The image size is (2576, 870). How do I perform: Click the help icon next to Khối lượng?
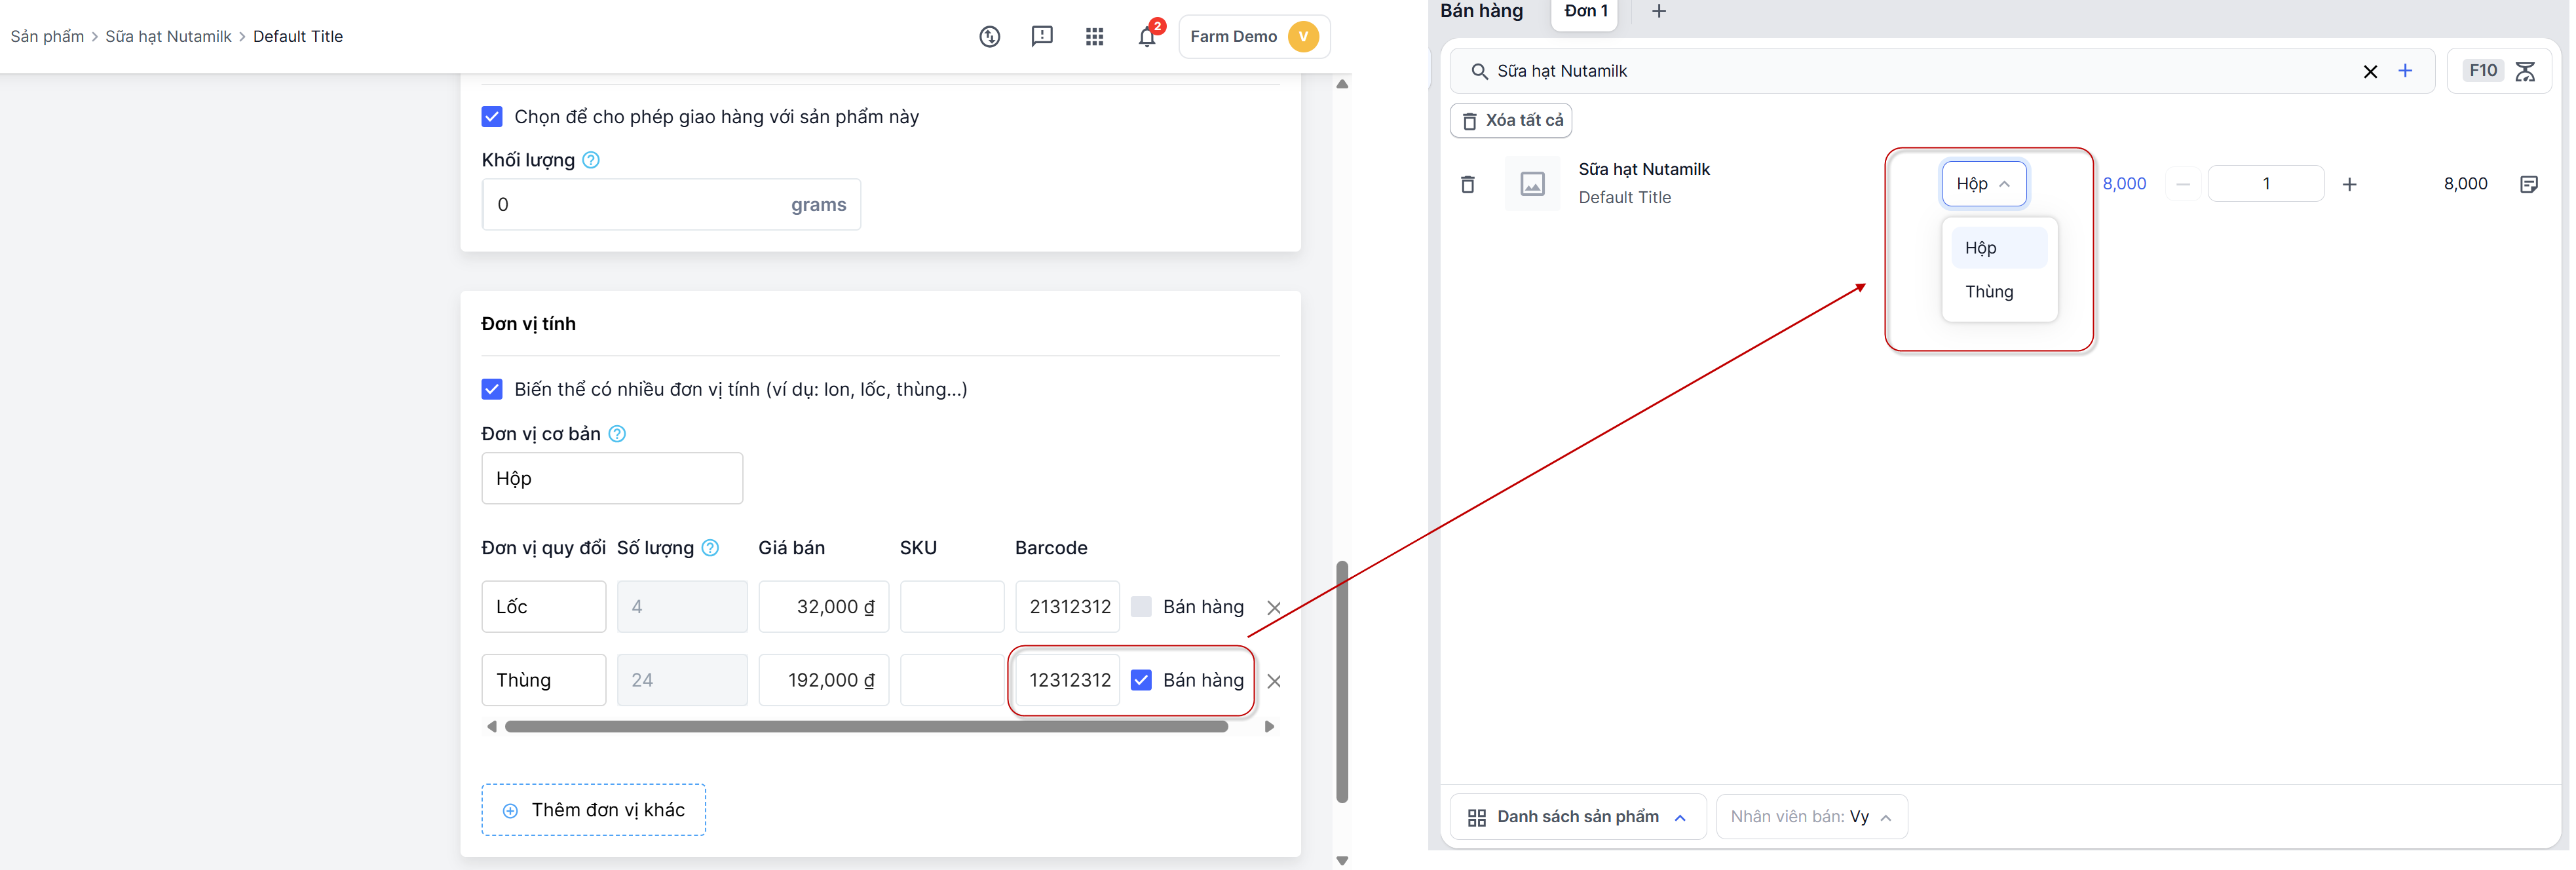pyautogui.click(x=591, y=160)
